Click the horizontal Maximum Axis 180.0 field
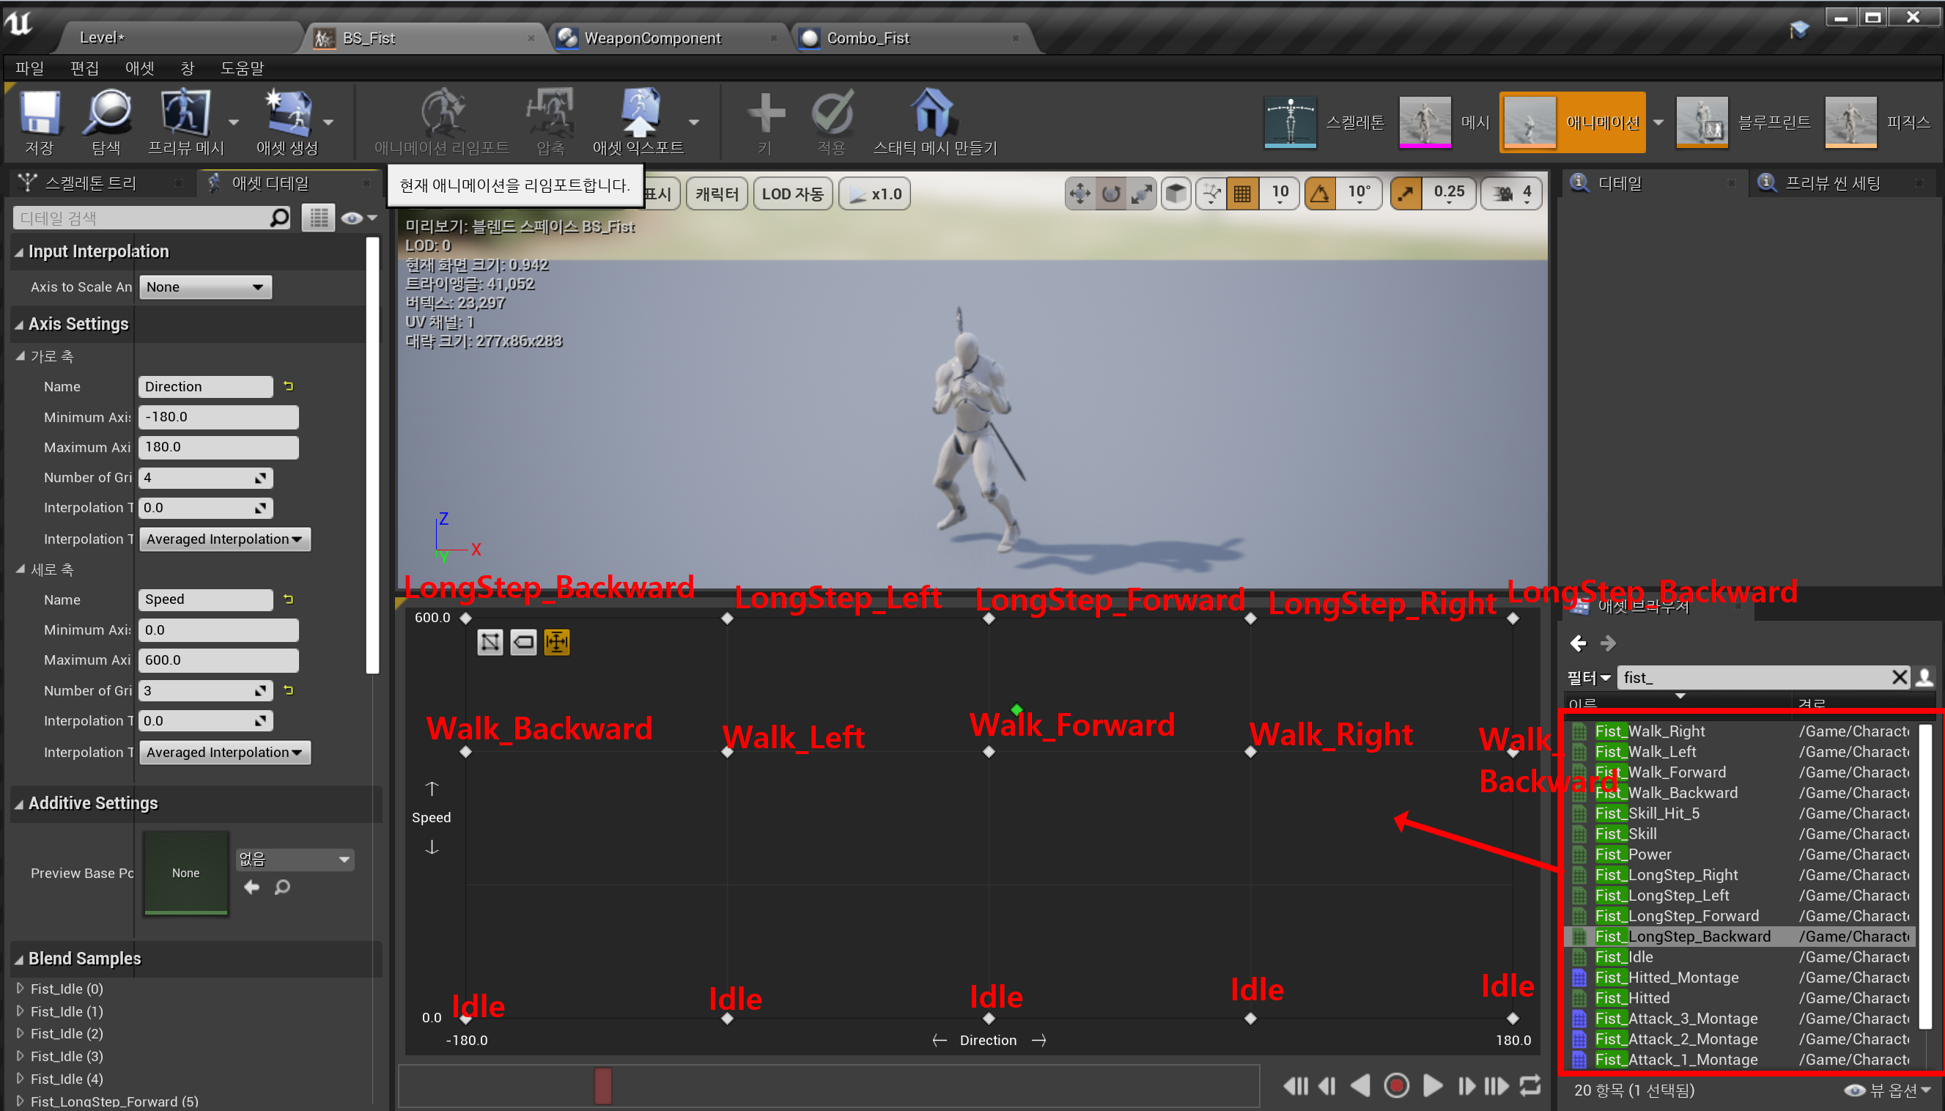Screen dimensions: 1945x1111 pyautogui.click(x=218, y=447)
